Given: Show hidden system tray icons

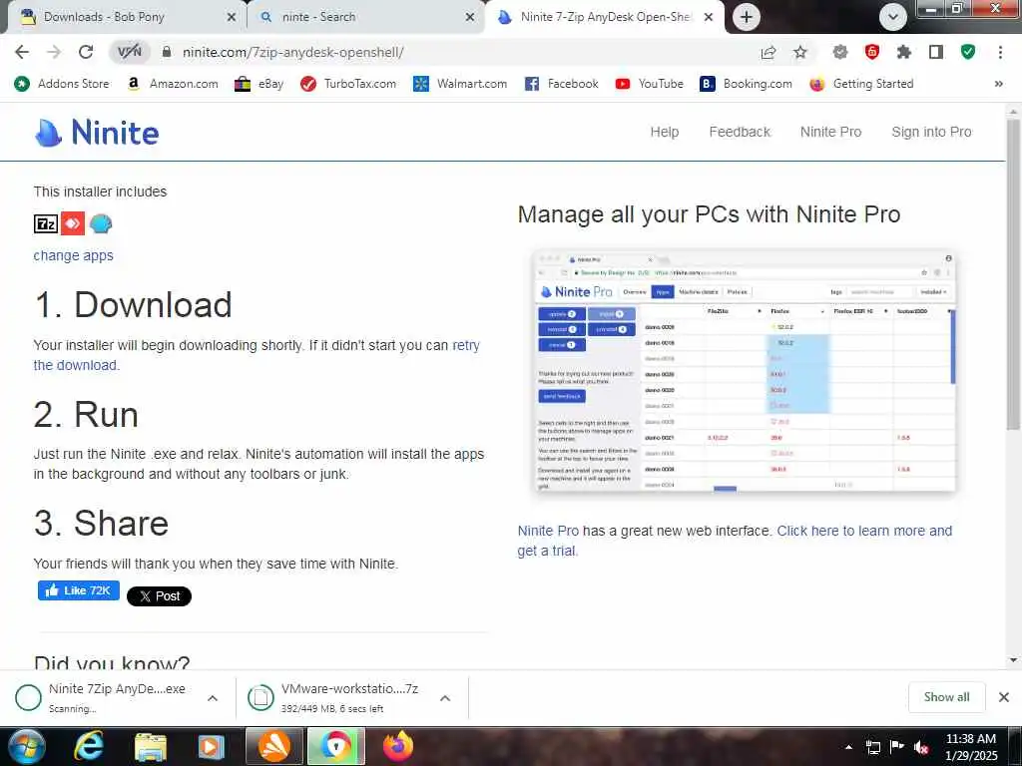Looking at the screenshot, I should tap(848, 747).
